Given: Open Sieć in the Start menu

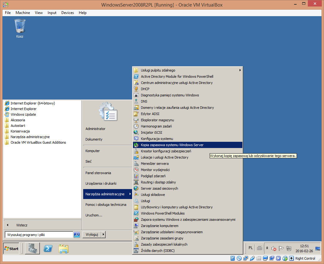Looking at the screenshot, I should (x=88, y=161).
